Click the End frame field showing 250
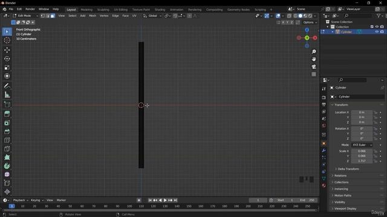Image resolution: width=387 pixels, height=217 pixels. tap(308, 200)
